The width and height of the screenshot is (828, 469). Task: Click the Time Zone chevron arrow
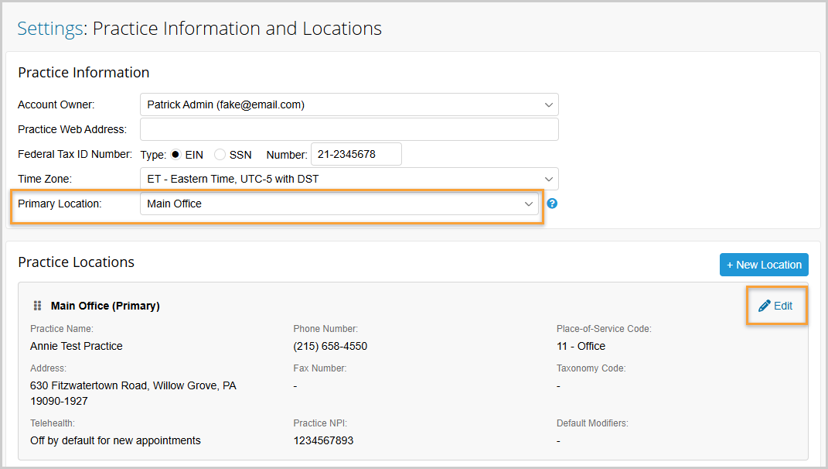click(549, 179)
